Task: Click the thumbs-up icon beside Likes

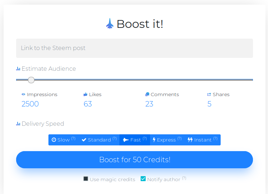Action: point(85,94)
